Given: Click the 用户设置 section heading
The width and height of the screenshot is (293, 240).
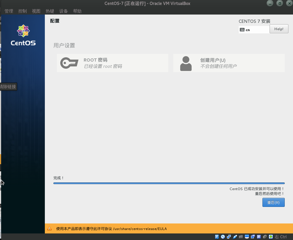Looking at the screenshot, I should 64,45.
